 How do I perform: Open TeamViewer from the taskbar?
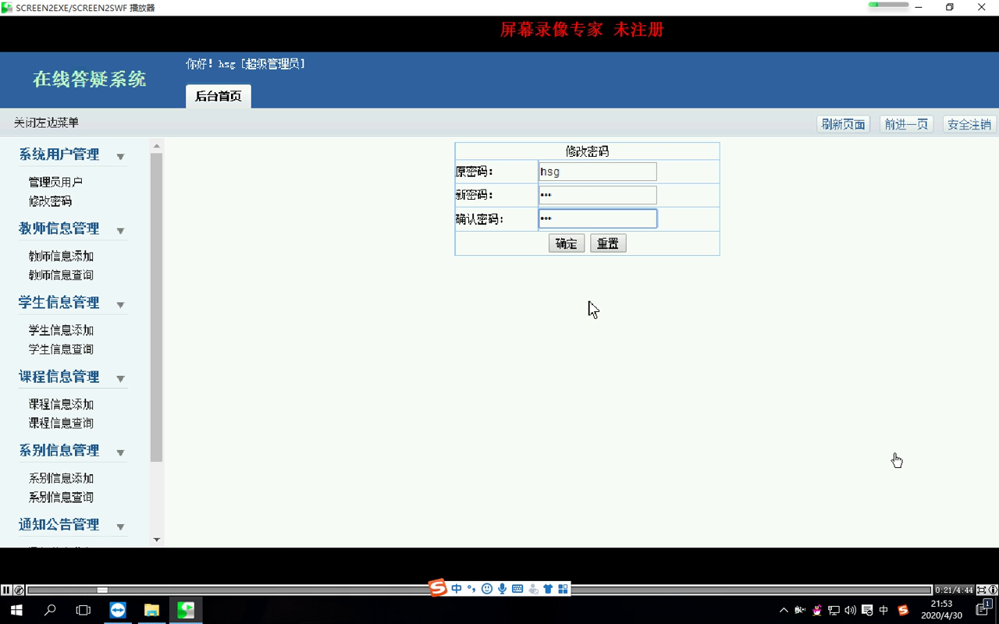118,610
